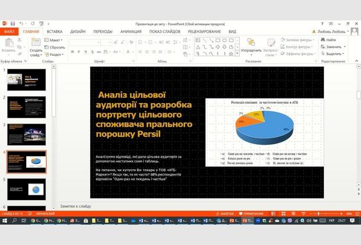Switch to the ПОКАЗ СЛАЙДОВ ribbon tab

click(x=165, y=32)
